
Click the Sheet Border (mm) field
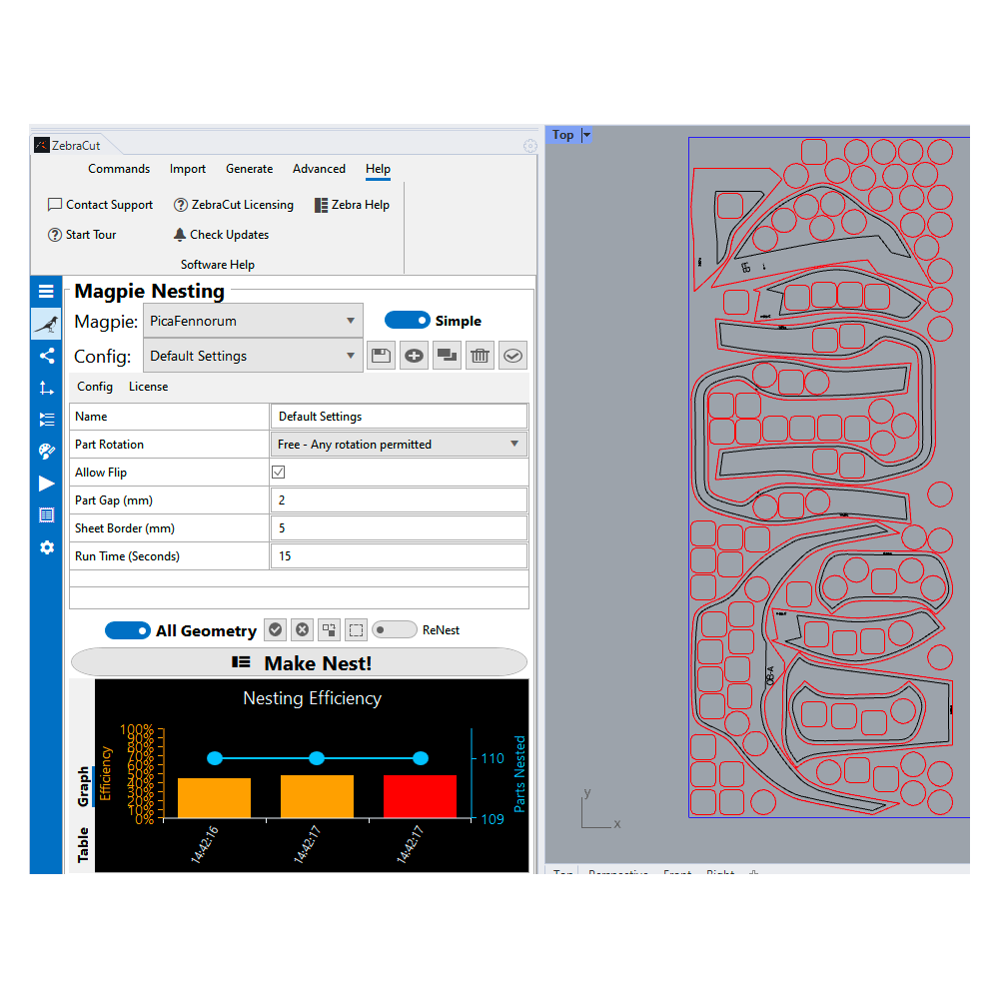(x=399, y=528)
